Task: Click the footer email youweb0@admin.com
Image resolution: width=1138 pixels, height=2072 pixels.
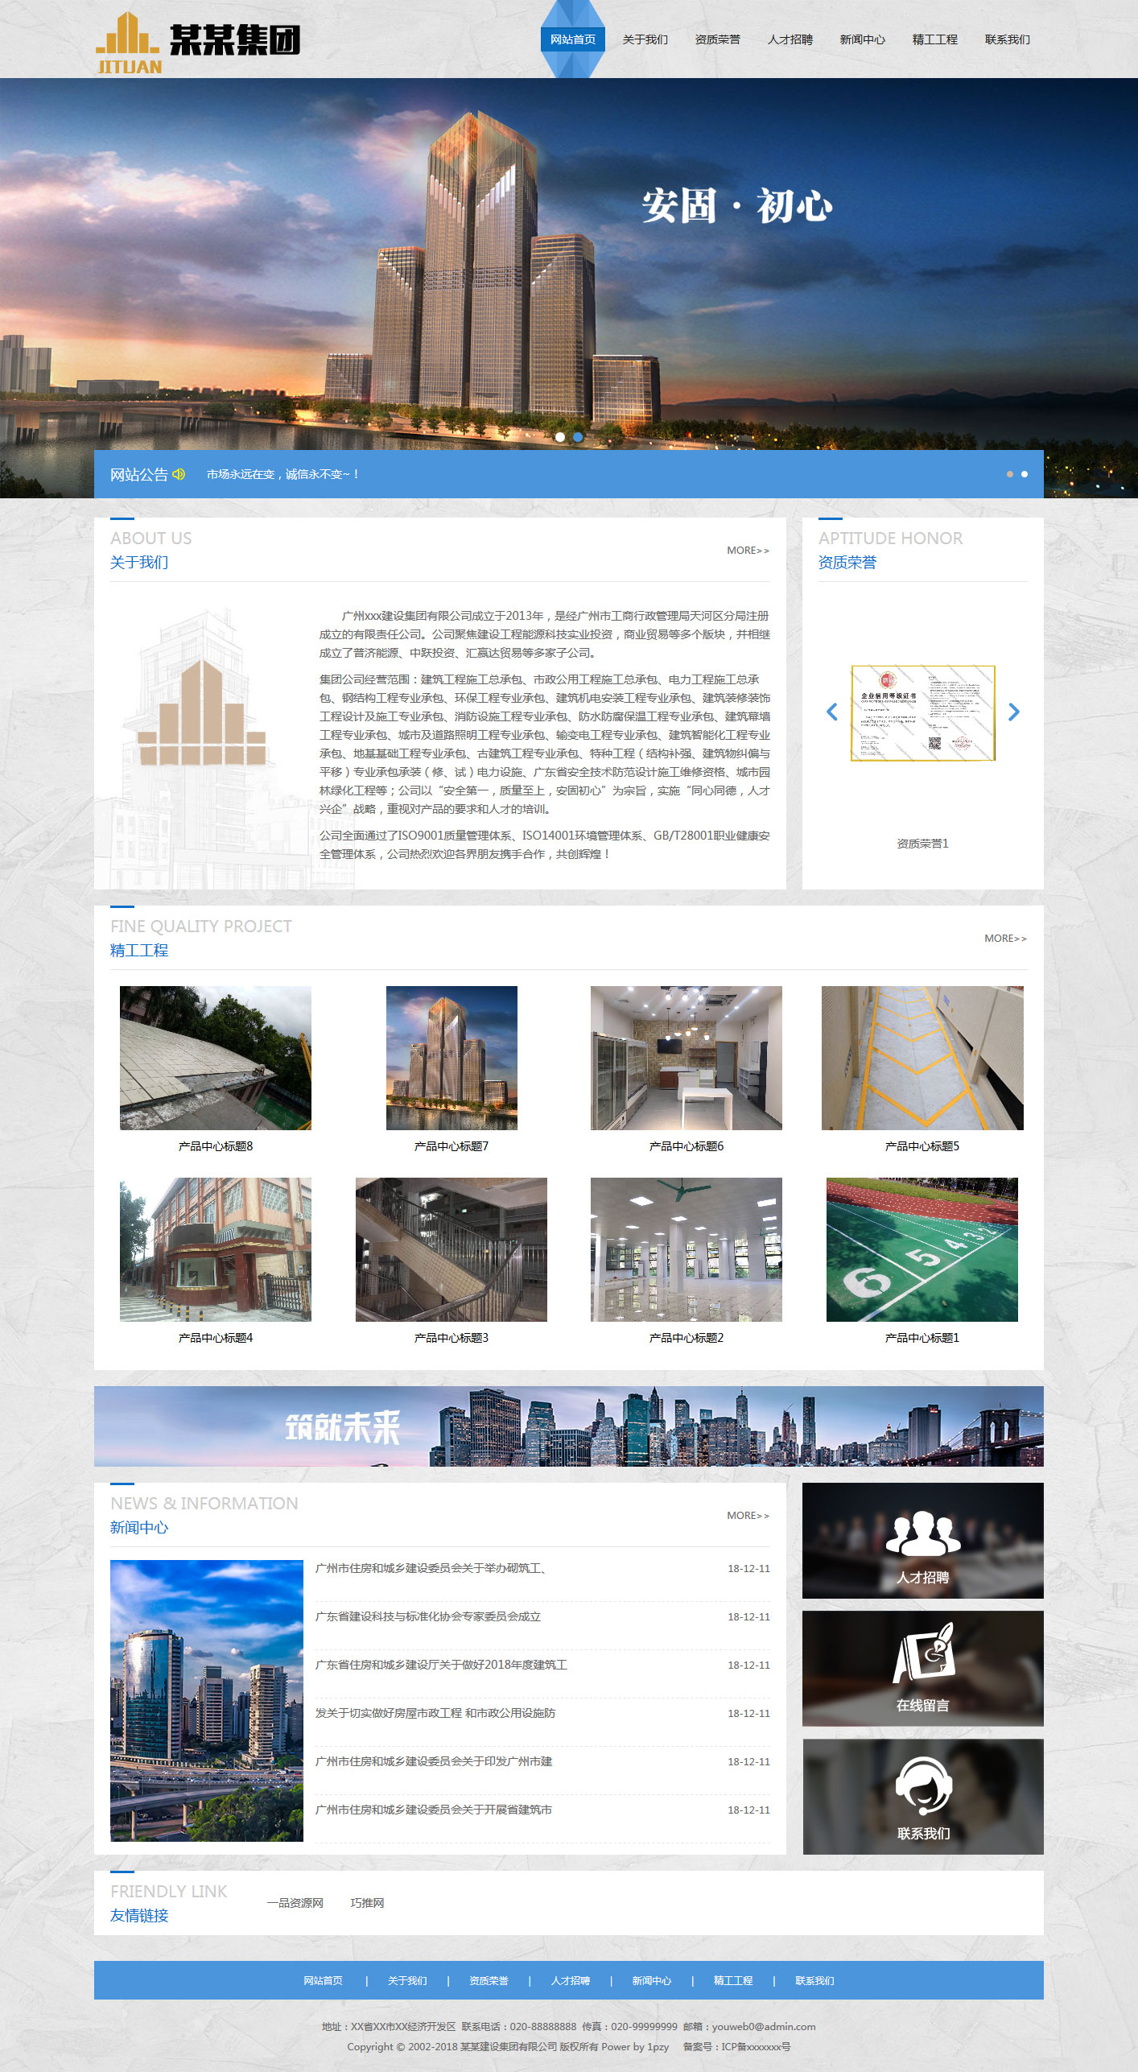Action: pyautogui.click(x=764, y=2027)
